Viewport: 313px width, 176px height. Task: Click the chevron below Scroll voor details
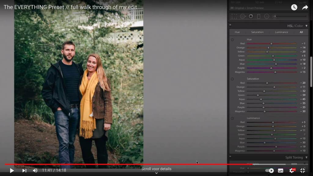tap(156, 173)
